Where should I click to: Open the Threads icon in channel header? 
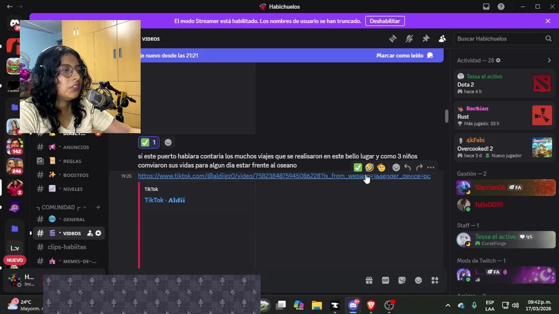point(393,39)
